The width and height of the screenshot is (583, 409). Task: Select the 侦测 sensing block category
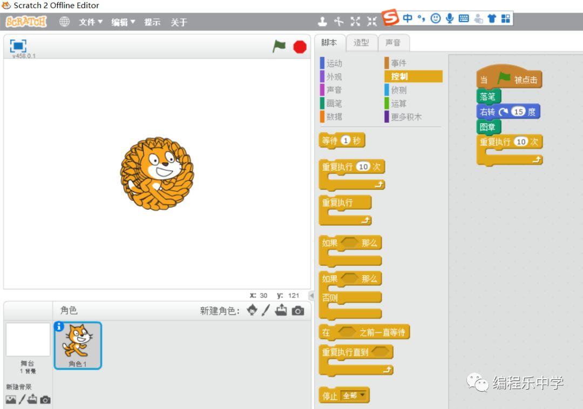[x=398, y=90]
